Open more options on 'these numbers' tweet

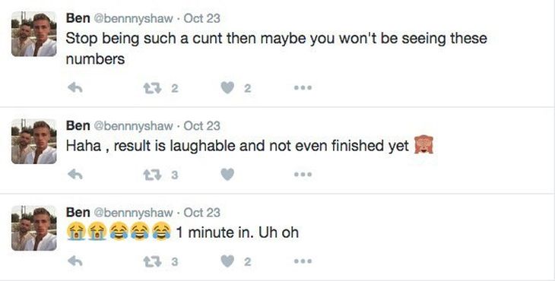[303, 87]
